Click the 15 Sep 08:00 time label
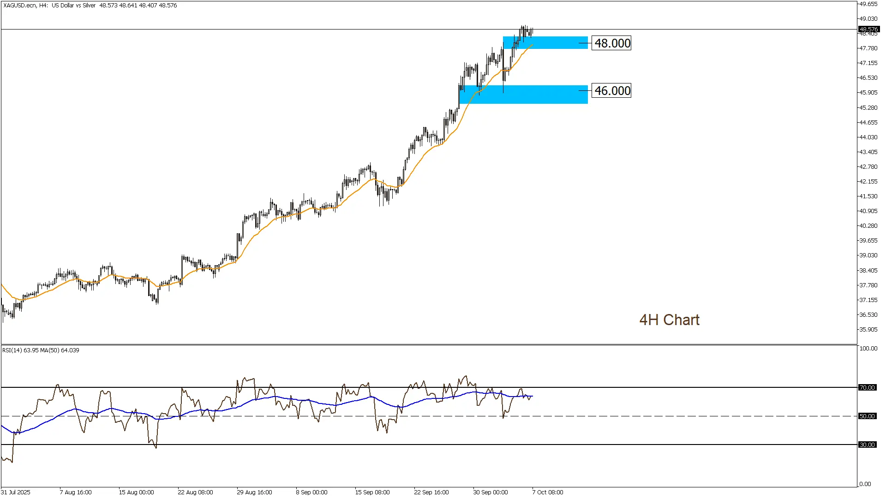 click(372, 492)
